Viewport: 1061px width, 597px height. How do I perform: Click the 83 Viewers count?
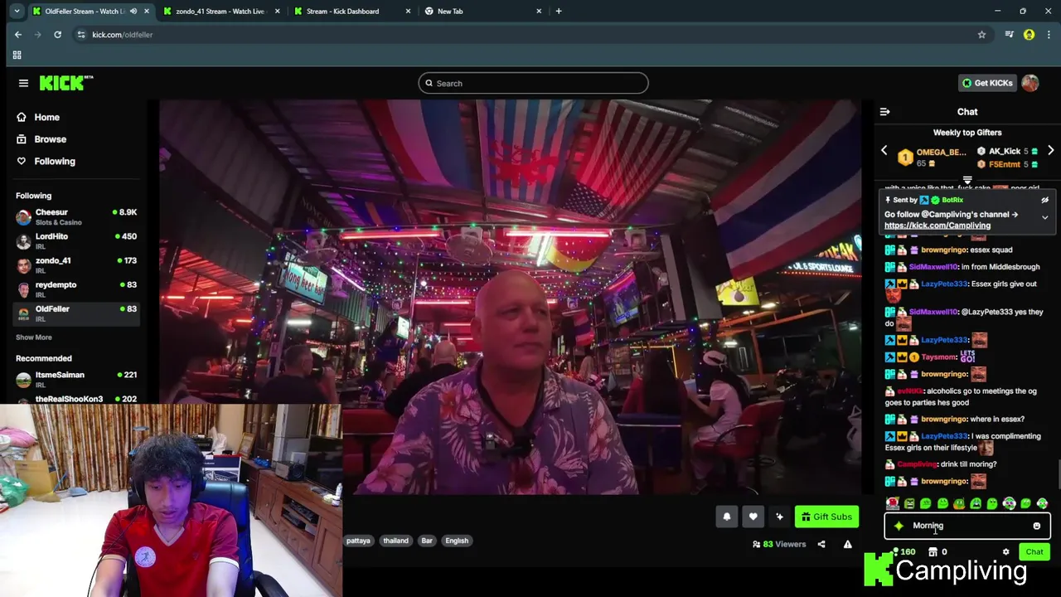[x=779, y=545]
